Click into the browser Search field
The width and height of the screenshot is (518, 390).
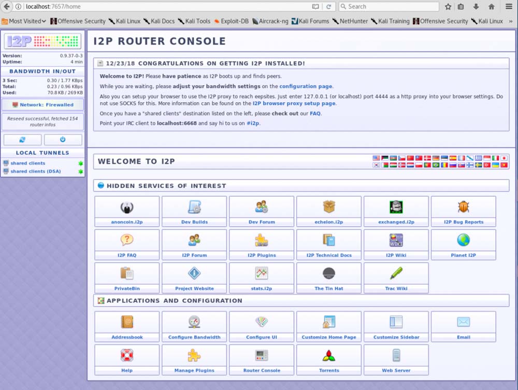388,7
